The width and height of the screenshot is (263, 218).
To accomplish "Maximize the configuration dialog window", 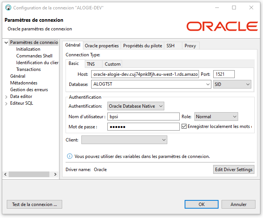I will pyautogui.click(x=234, y=8).
